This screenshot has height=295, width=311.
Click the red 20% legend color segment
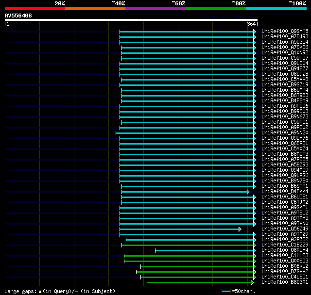pyautogui.click(x=35, y=9)
